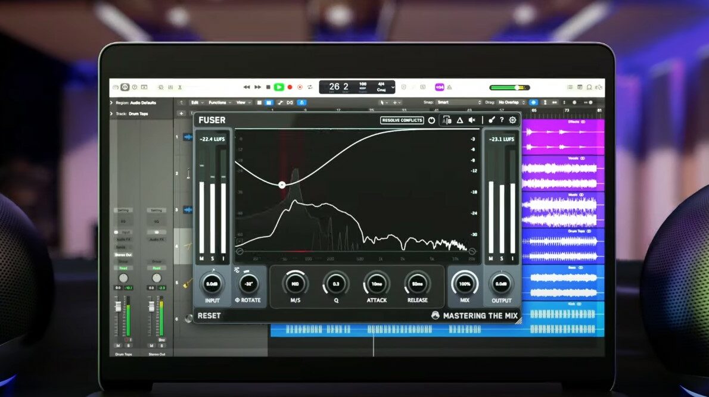Click the FUSER help question mark icon

click(502, 120)
